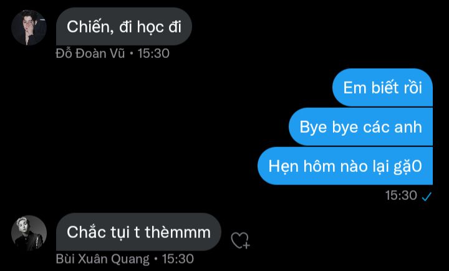Click the 15:30 timestamp next to Bùi Xuân Quang

[x=178, y=259]
